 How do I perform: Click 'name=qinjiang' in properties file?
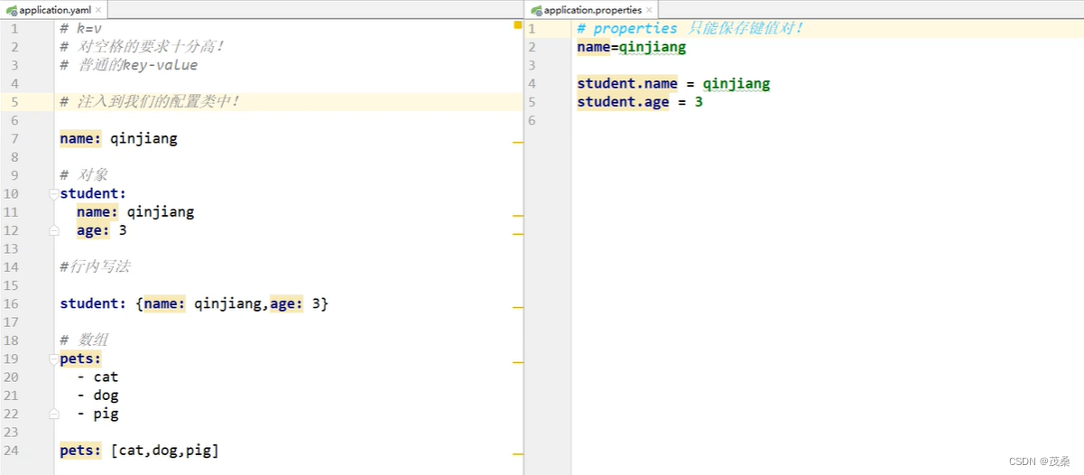(x=632, y=47)
